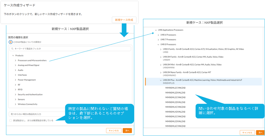Image resolution: width=265 pixels, height=136 pixels.
Task: Select the Wireless Connectivity tree label
Action: [x=28, y=104]
